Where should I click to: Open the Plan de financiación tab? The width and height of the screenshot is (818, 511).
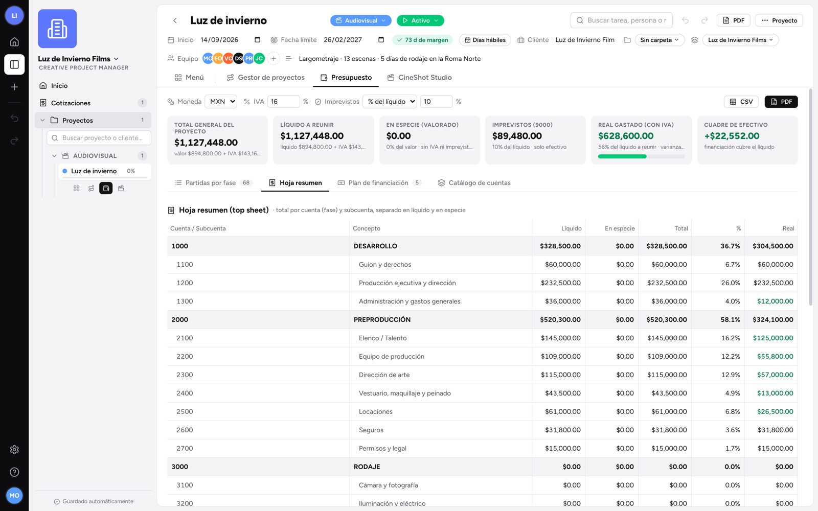tap(379, 183)
